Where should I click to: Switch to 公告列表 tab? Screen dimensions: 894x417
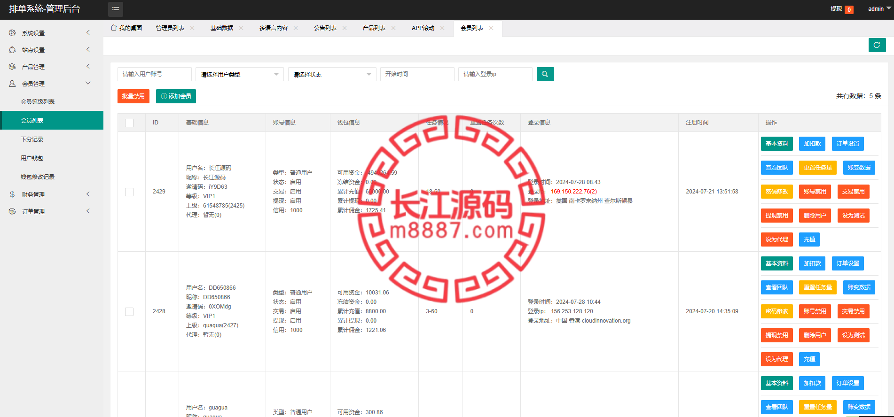pos(325,28)
